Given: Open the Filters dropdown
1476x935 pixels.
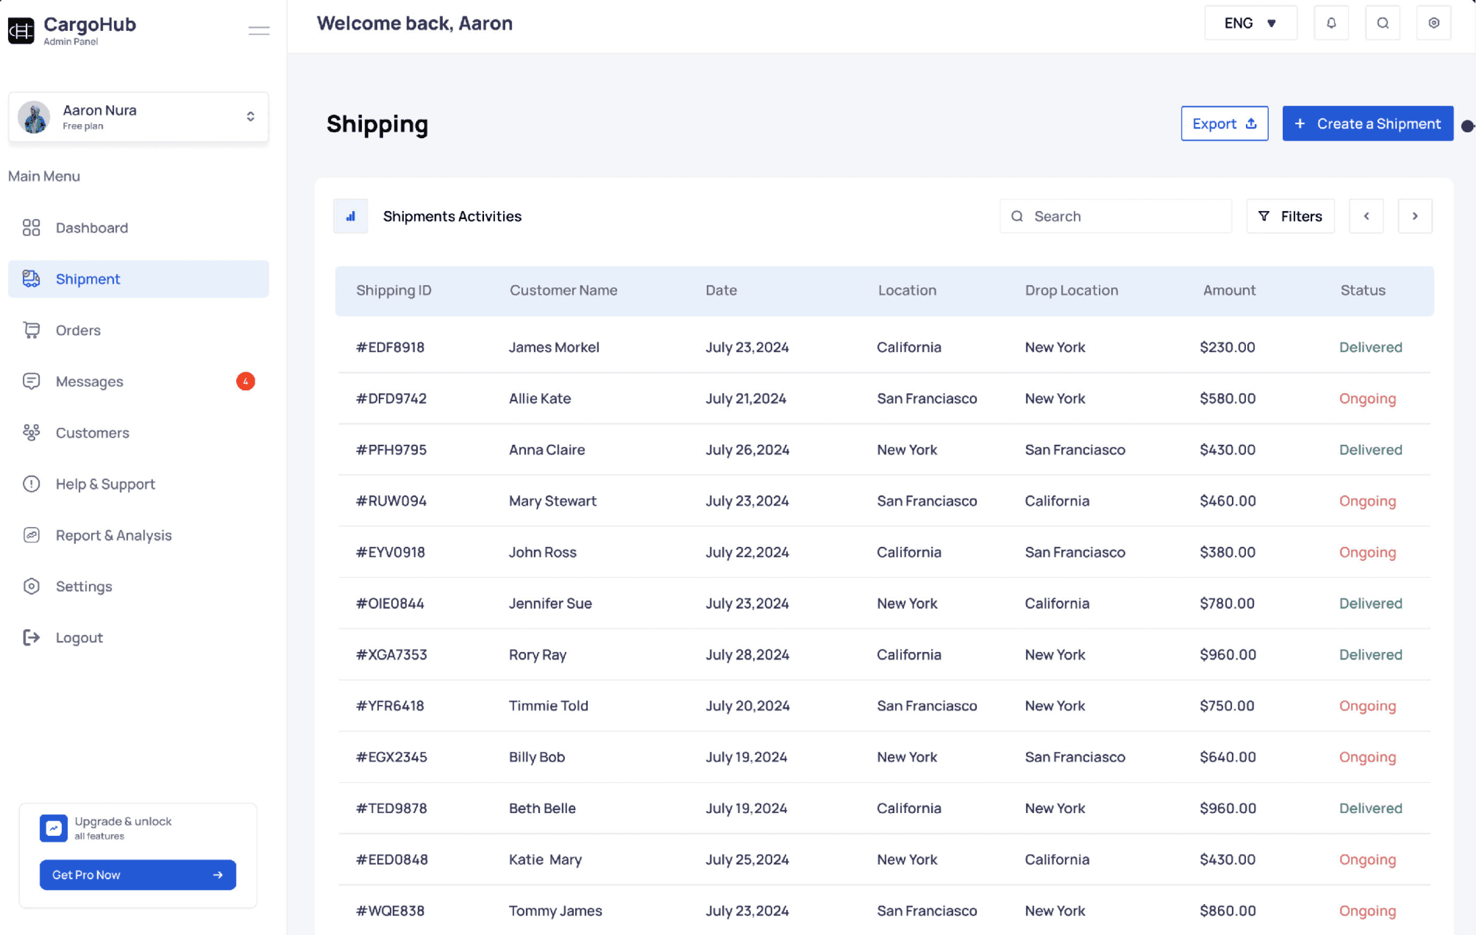Looking at the screenshot, I should coord(1290,216).
